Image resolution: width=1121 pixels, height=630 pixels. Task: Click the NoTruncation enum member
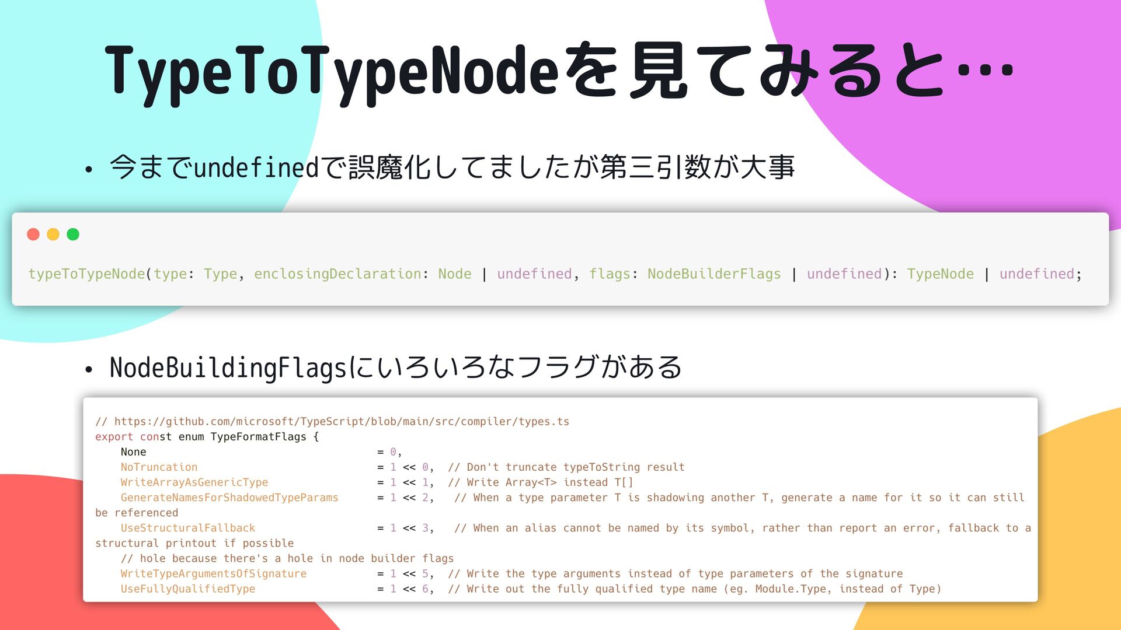(x=159, y=467)
